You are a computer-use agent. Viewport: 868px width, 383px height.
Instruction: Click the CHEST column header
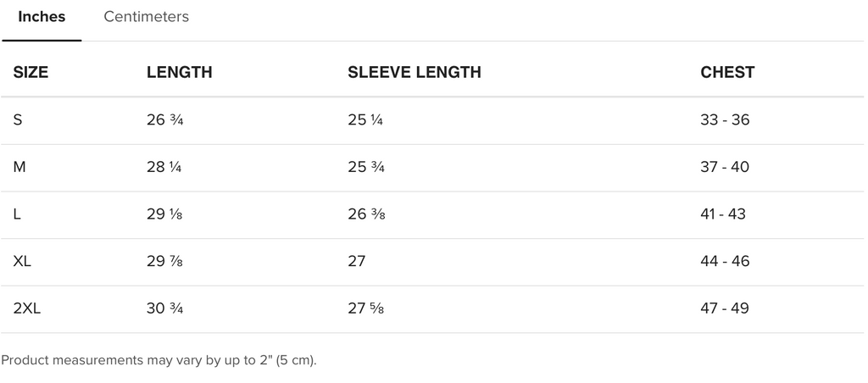click(726, 72)
